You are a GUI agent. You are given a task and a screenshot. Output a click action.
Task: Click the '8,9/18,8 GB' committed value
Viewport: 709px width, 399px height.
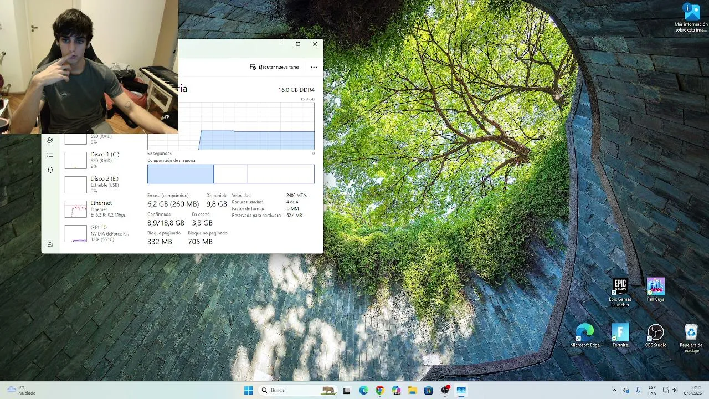click(166, 223)
